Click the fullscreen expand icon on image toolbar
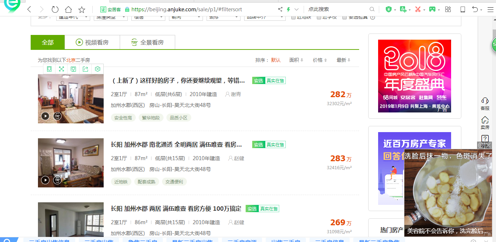The width and height of the screenshot is (496, 242). [61, 69]
